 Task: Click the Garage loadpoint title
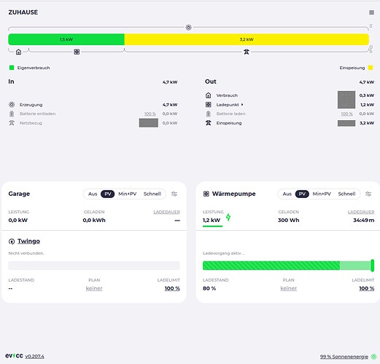coord(19,194)
